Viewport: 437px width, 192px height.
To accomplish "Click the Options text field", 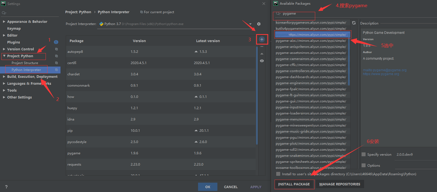I will coord(416,166).
